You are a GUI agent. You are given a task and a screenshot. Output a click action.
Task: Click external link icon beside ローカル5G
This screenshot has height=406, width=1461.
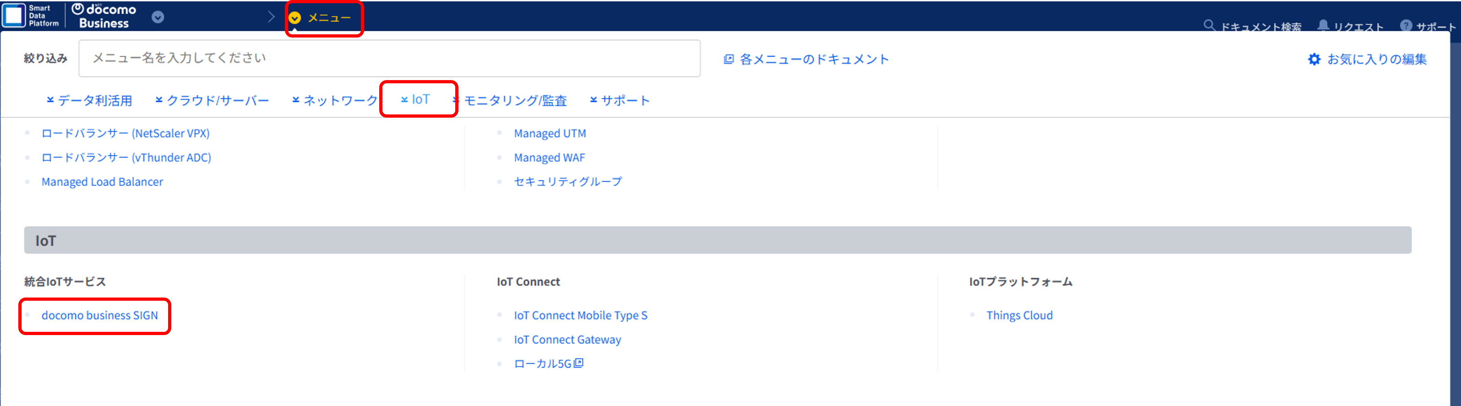coord(578,363)
